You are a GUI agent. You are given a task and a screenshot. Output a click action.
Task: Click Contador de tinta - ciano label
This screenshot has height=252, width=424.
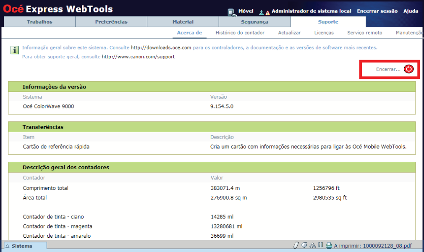click(53, 217)
